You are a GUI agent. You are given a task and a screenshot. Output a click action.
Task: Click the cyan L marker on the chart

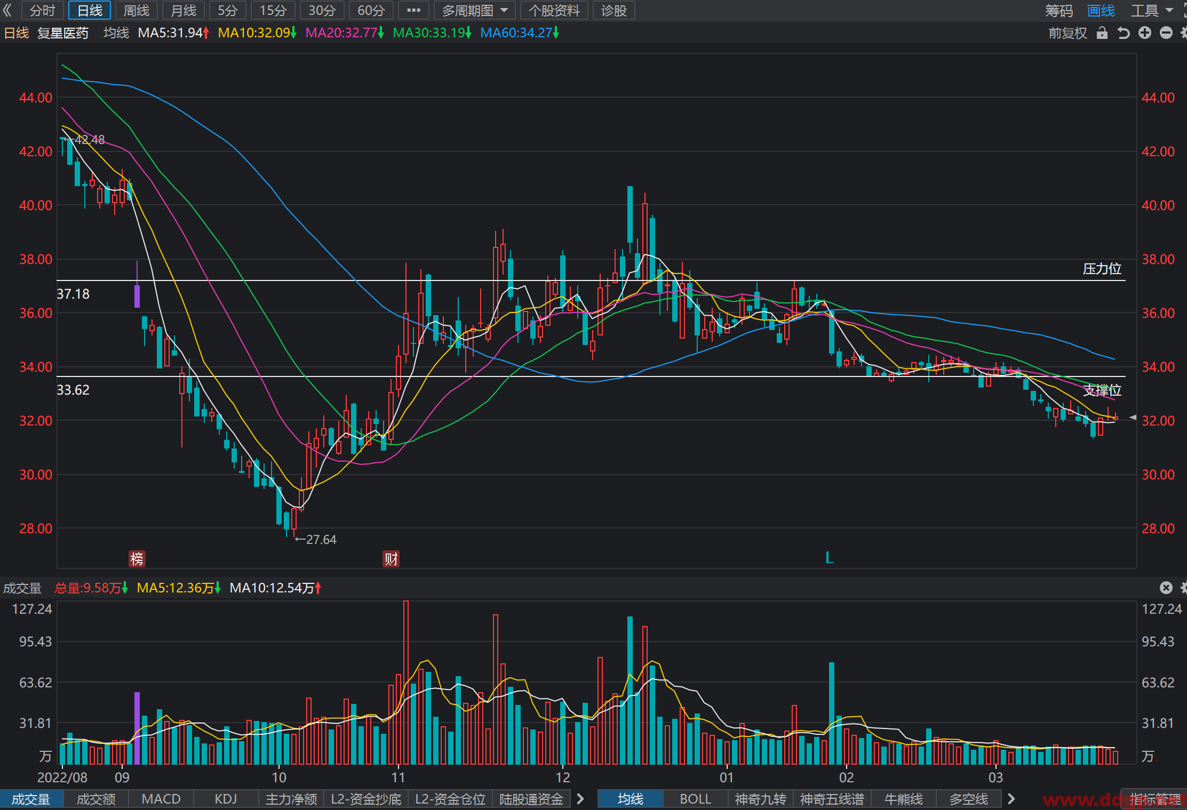[x=830, y=558]
